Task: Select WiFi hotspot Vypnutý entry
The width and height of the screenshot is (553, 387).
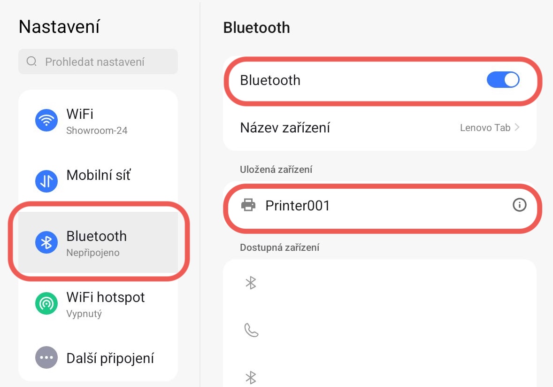Action: point(106,304)
